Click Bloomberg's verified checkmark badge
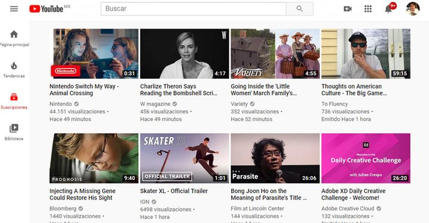Viewport: 429px width, 223px height. pos(80,209)
